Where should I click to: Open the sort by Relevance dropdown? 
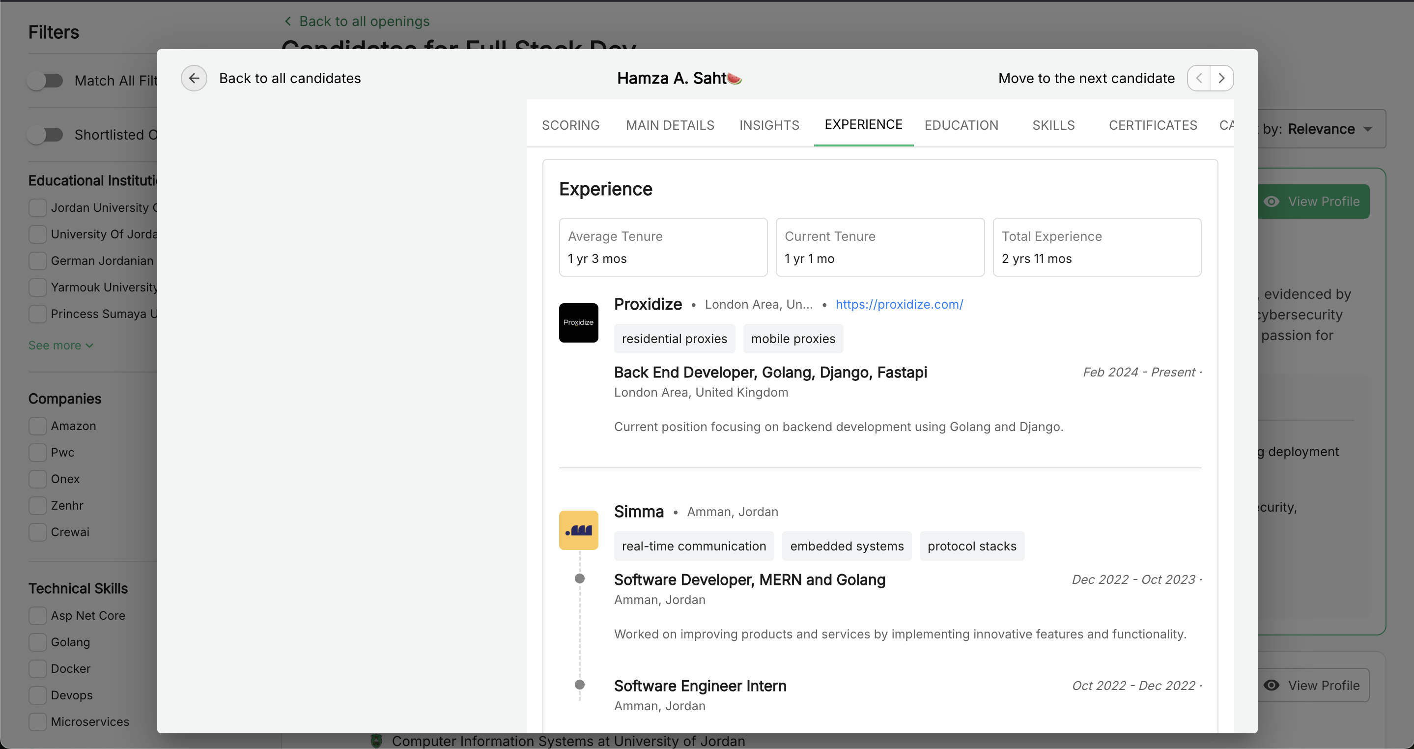[x=1329, y=129]
